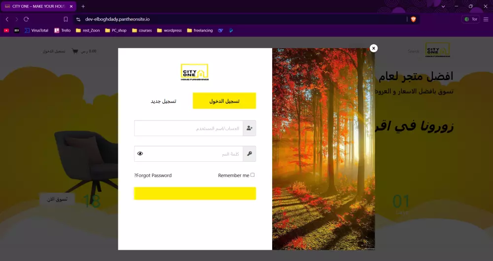Switch to تسجيل الدخول login tab
Image resolution: width=493 pixels, height=261 pixels.
(224, 101)
